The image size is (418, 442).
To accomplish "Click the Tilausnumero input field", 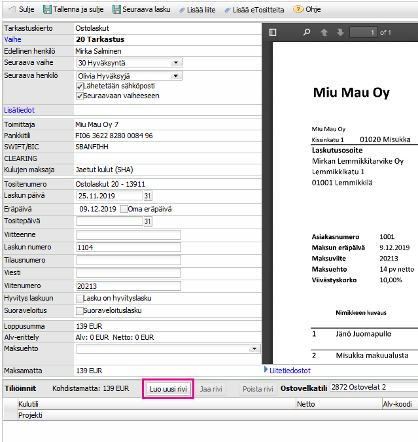I will [129, 261].
